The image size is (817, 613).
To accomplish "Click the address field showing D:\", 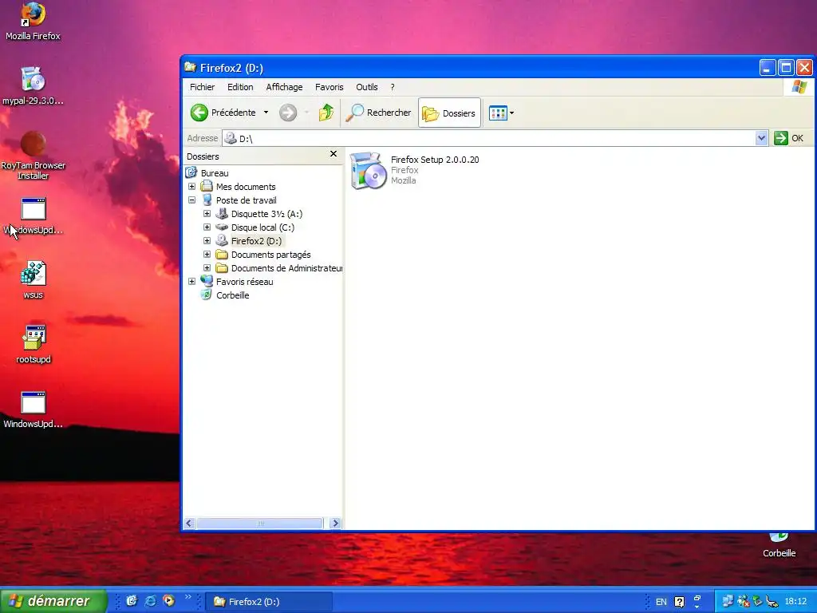I will [489, 138].
